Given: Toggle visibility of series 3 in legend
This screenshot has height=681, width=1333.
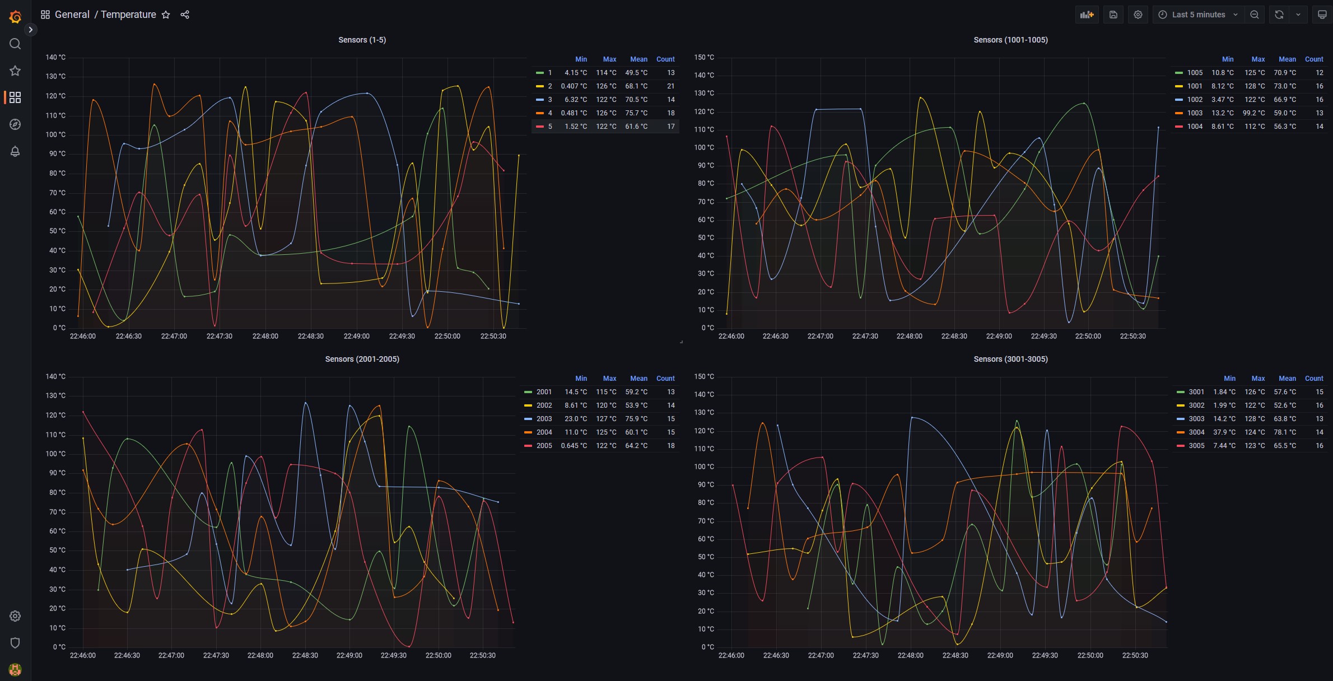Looking at the screenshot, I should click(x=549, y=100).
